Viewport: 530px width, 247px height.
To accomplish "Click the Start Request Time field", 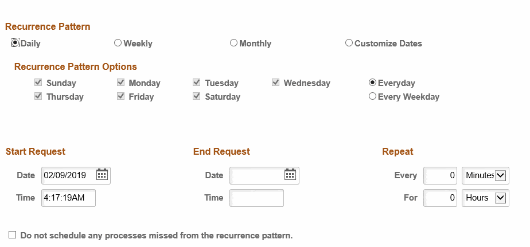I will (x=69, y=198).
